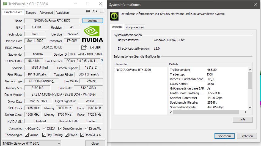Click the GPU-Z Close button
The height and width of the screenshot is (146, 261).
pos(95,143)
